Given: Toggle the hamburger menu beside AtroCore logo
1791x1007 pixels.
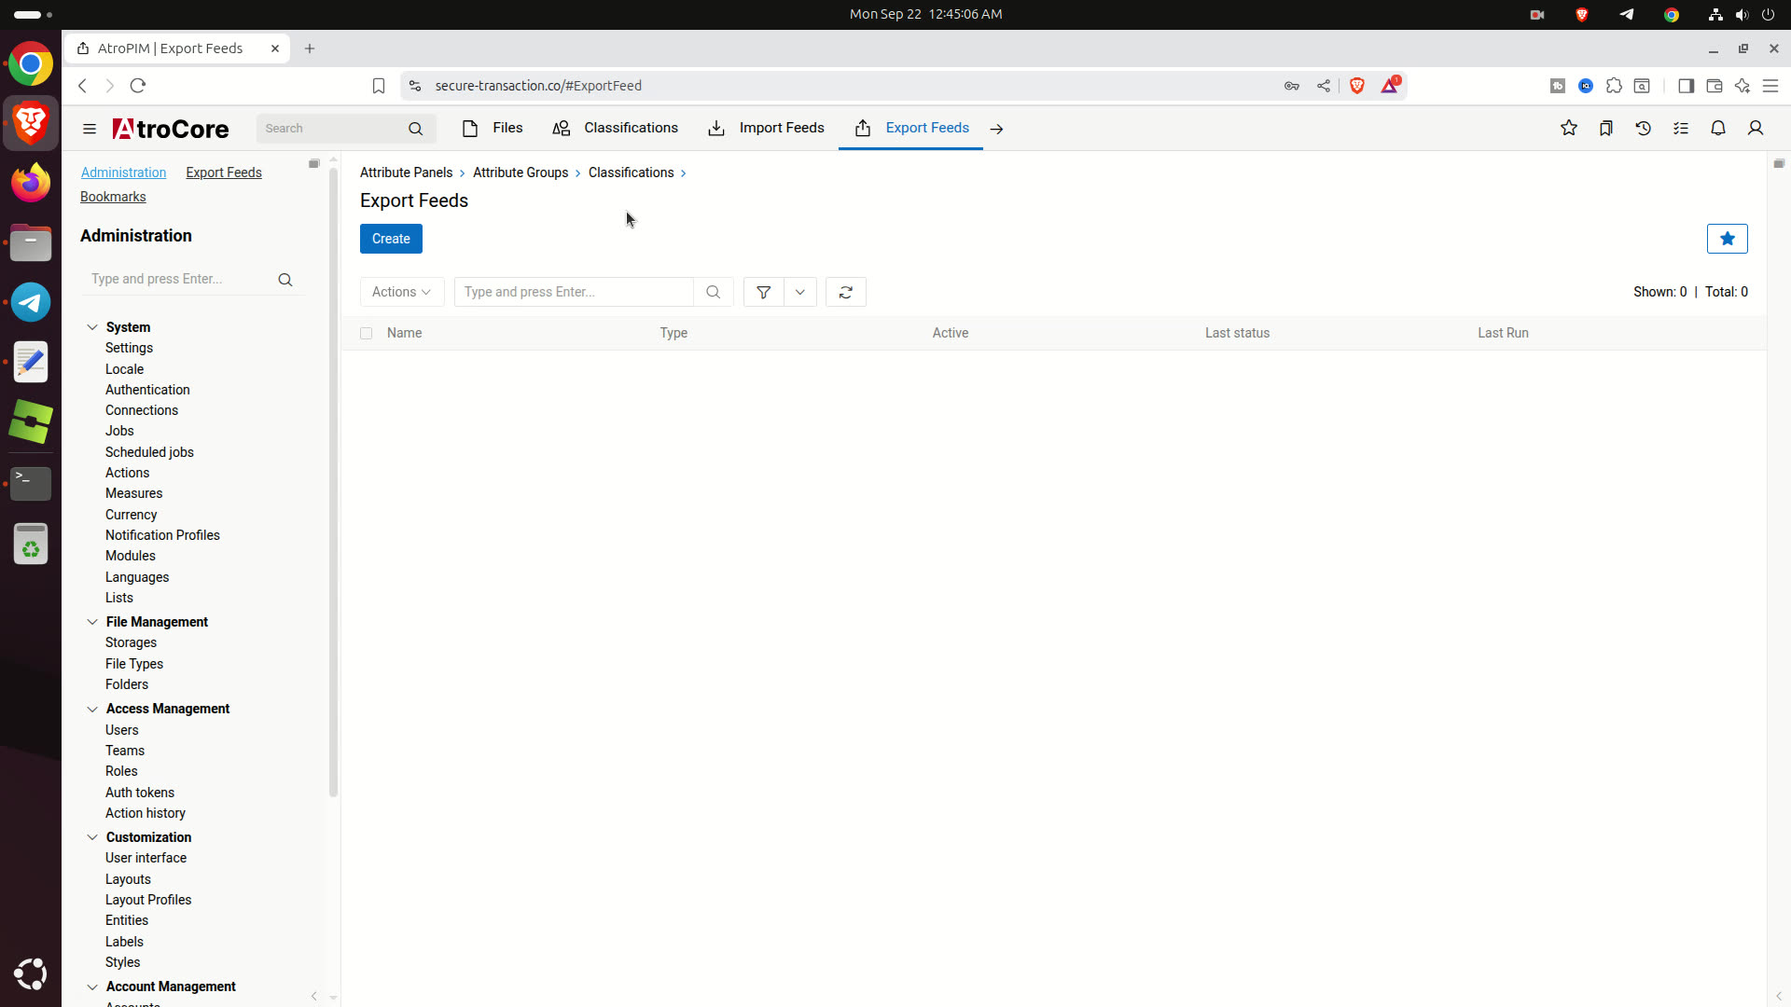Looking at the screenshot, I should pos(90,129).
